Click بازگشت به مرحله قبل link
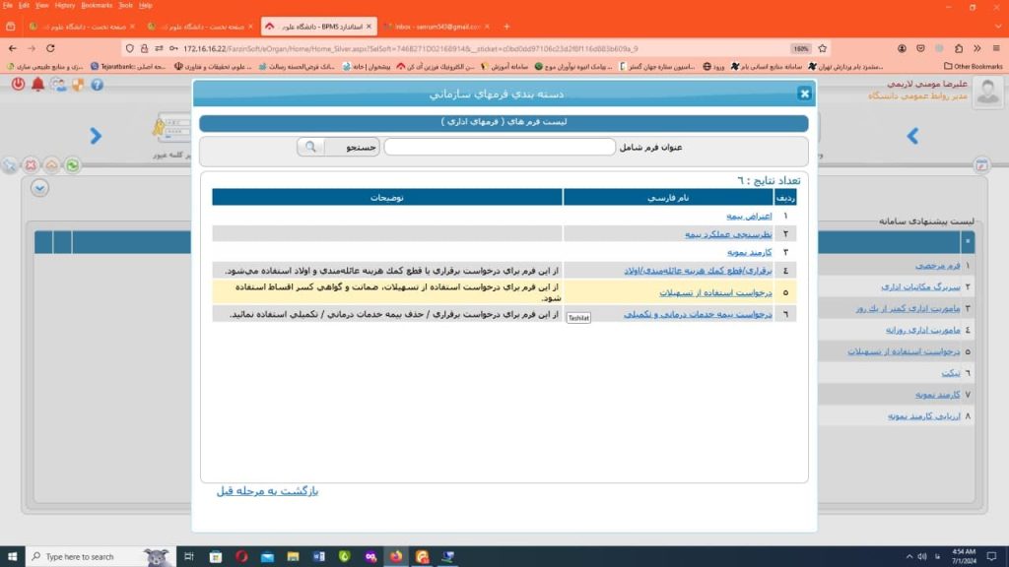 point(267,490)
